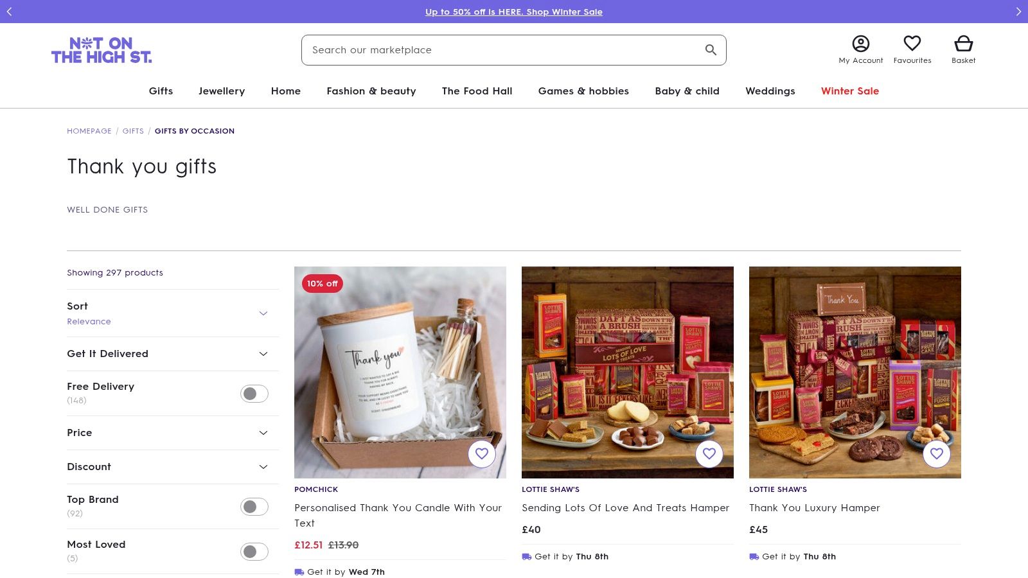1028x578 pixels.
Task: Open the Gifts menu
Action: [161, 91]
